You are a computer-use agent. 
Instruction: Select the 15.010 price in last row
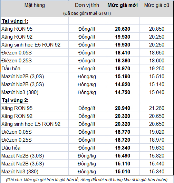(x=123, y=172)
